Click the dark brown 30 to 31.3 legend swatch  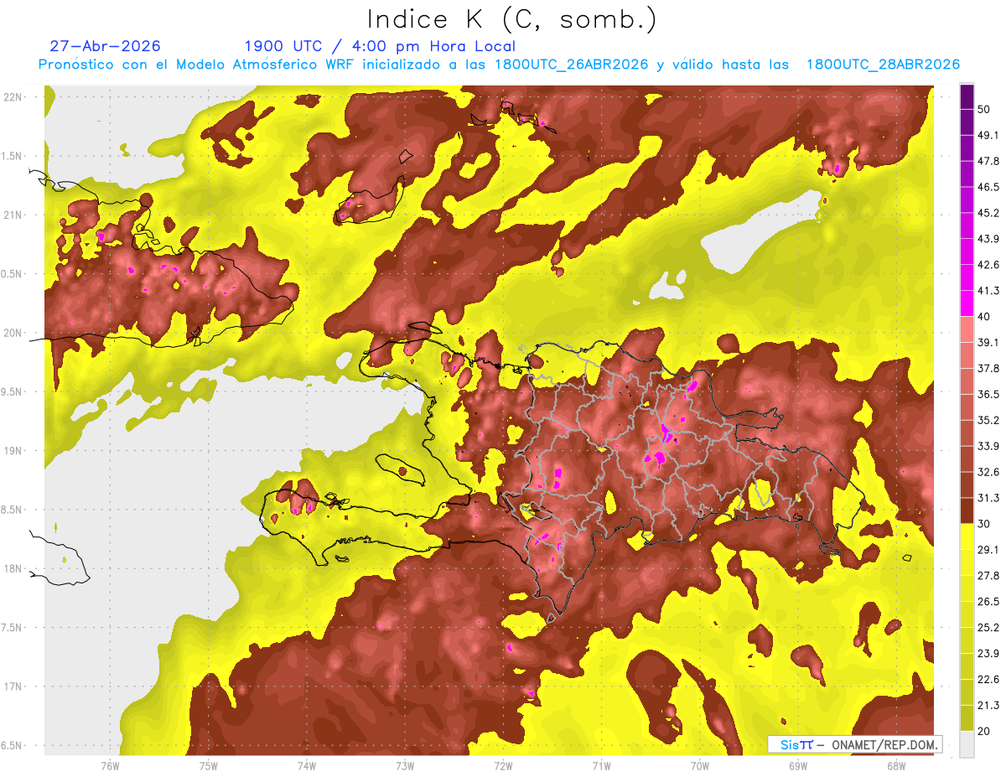(967, 510)
